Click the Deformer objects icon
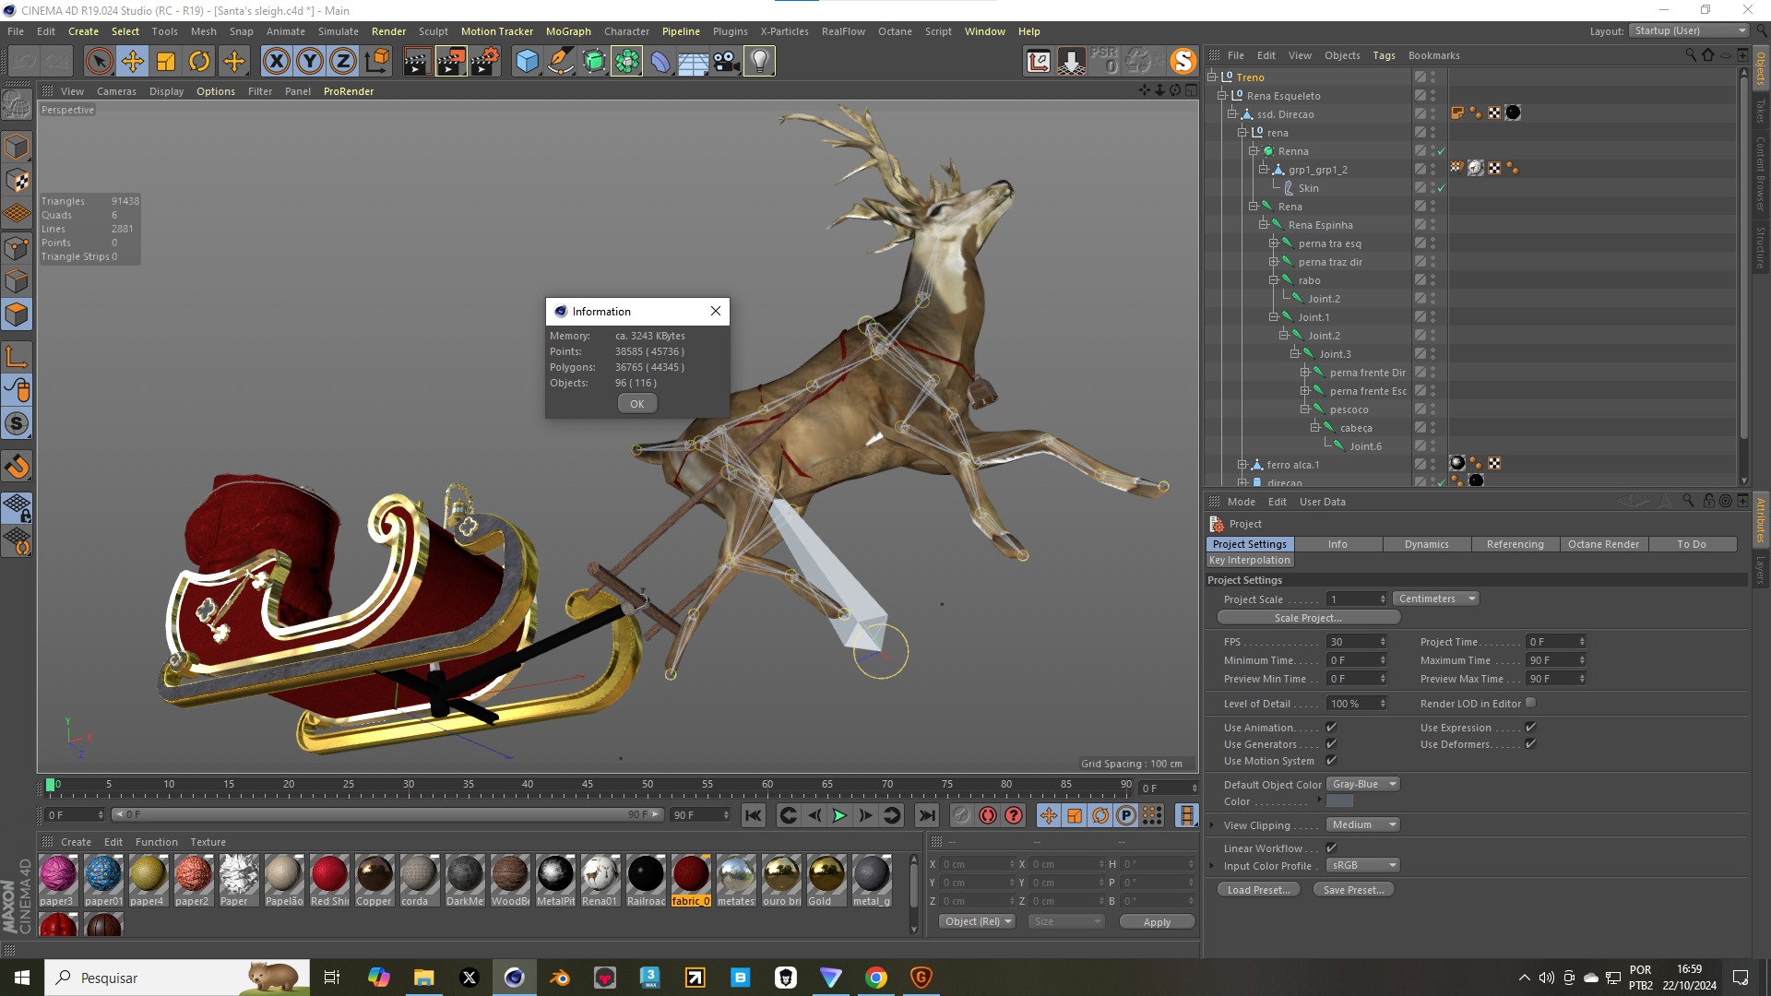Screen dimensions: 1771x996 click(660, 62)
